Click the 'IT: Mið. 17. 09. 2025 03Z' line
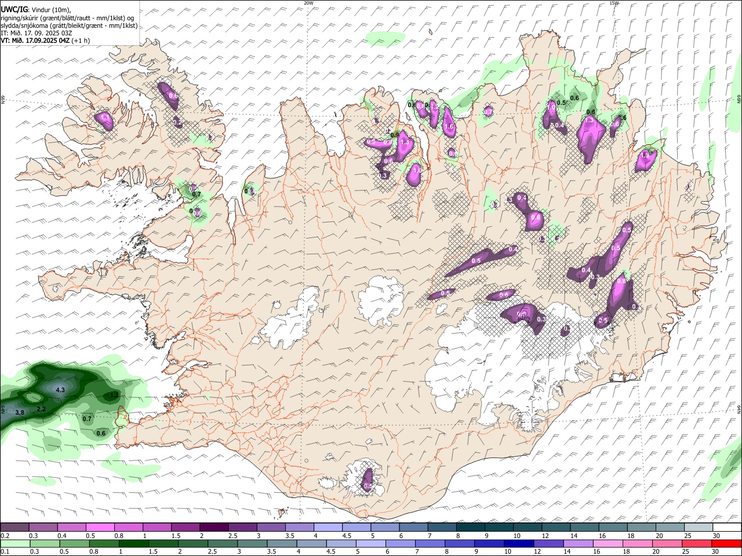Viewport: 742px width, 556px height. pos(36,33)
